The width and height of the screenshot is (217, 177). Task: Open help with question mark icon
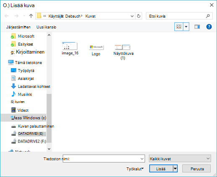click(209, 27)
